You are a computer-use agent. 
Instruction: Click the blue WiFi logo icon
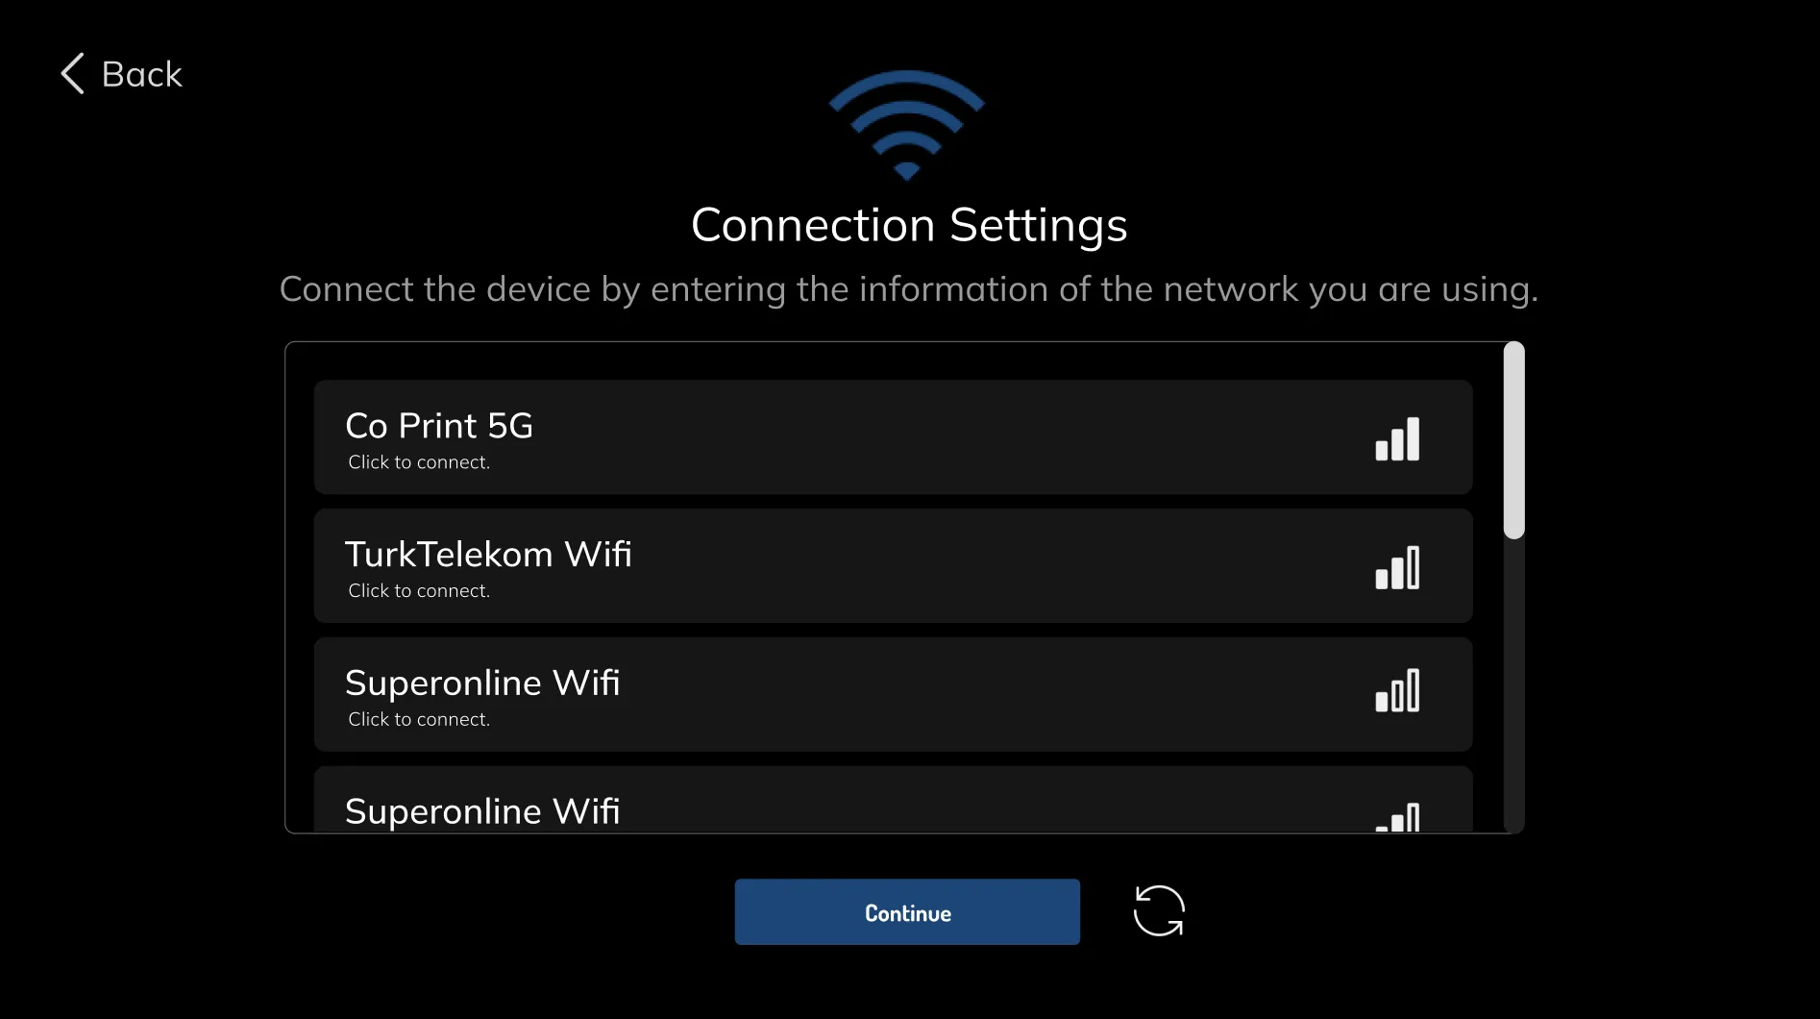pyautogui.click(x=907, y=125)
